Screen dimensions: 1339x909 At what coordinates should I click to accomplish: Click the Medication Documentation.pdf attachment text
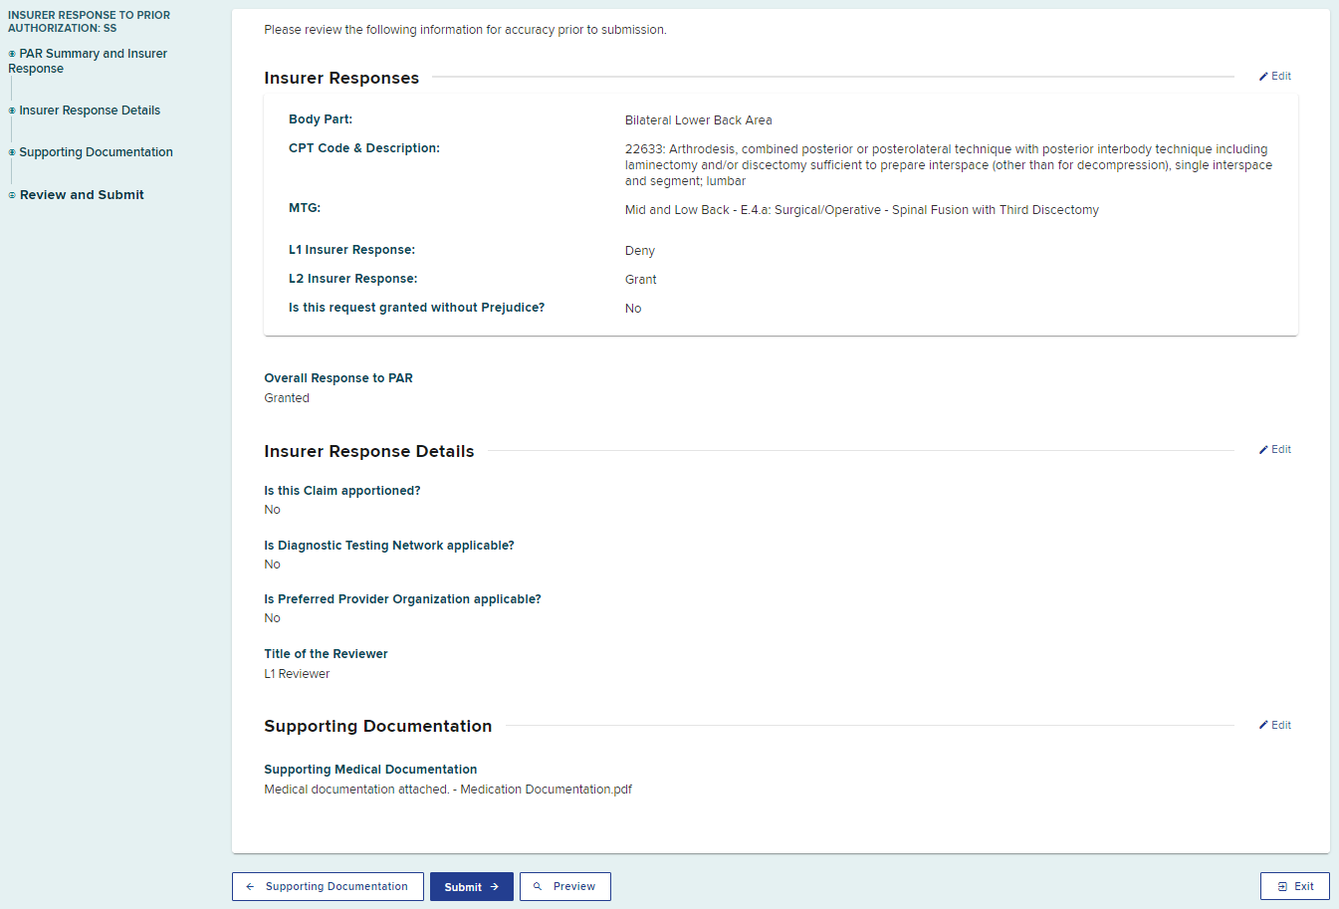[x=546, y=790]
